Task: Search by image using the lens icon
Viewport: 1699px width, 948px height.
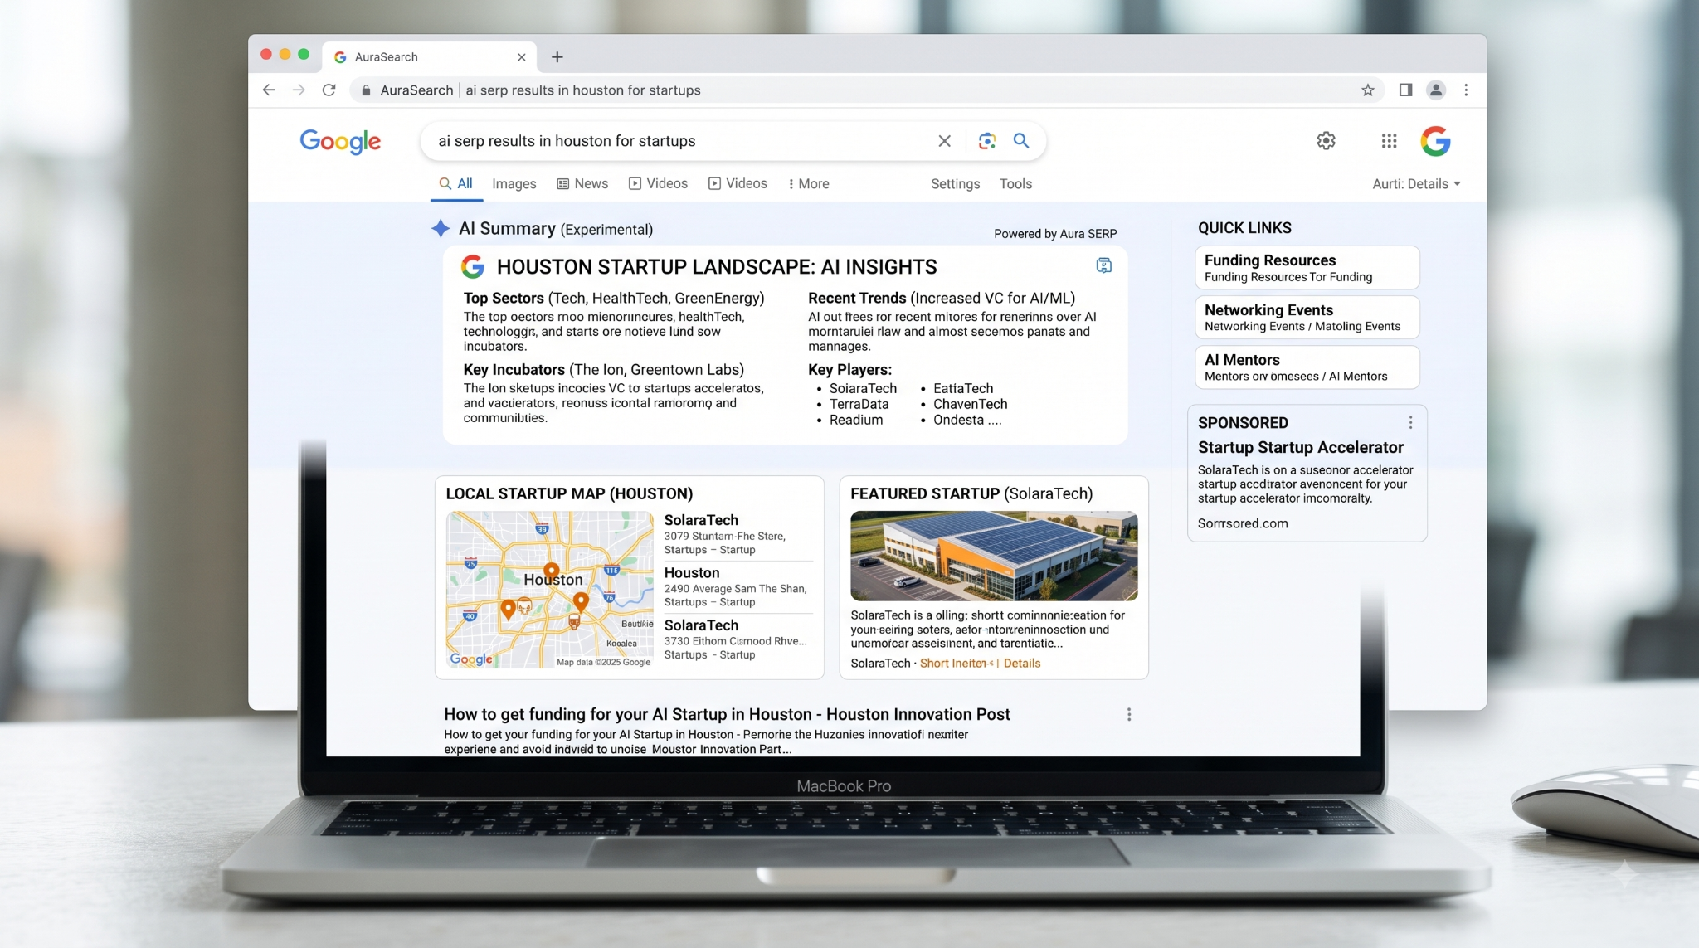Action: 986,141
